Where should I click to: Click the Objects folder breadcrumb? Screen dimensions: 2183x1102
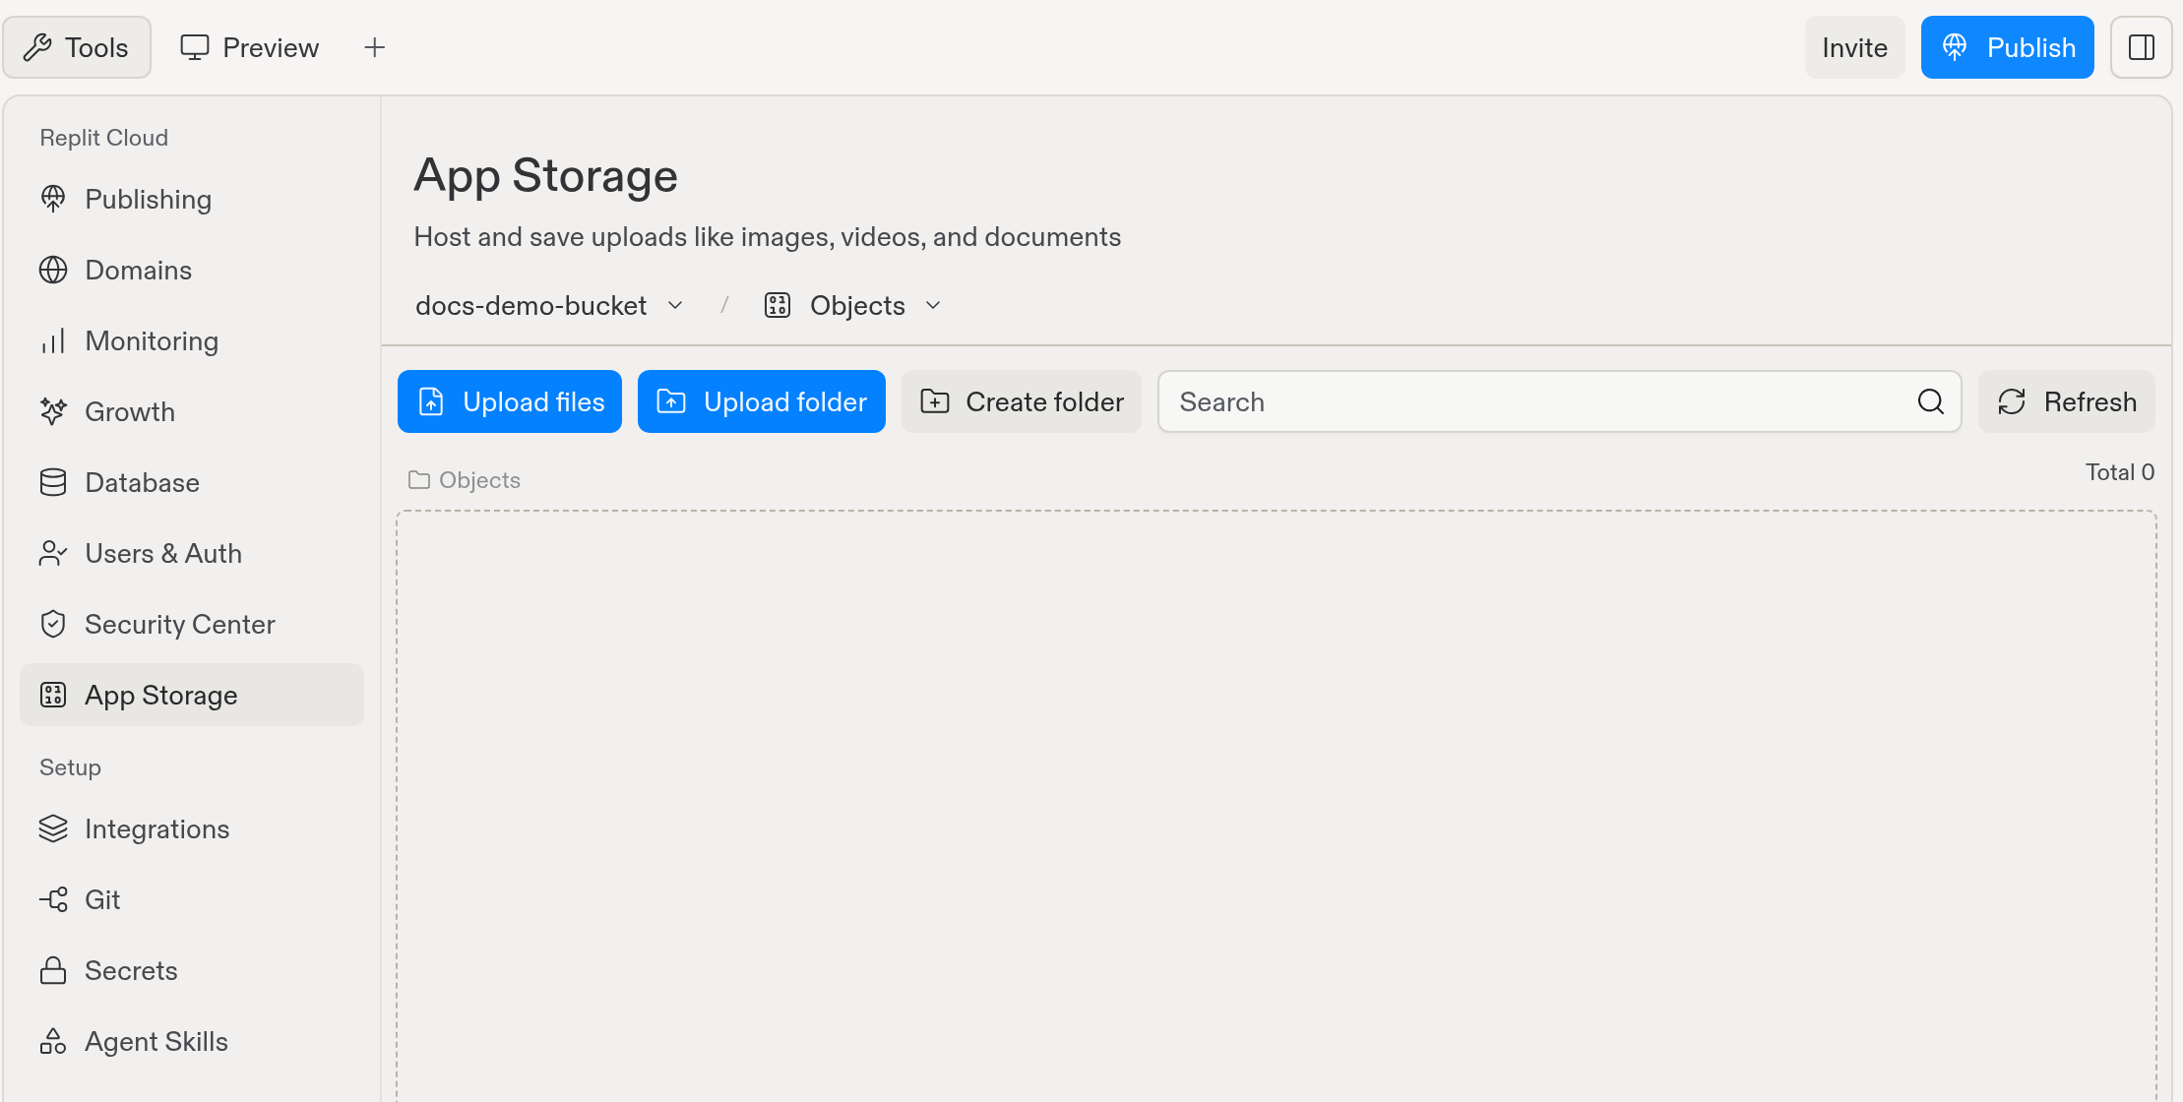(x=465, y=480)
